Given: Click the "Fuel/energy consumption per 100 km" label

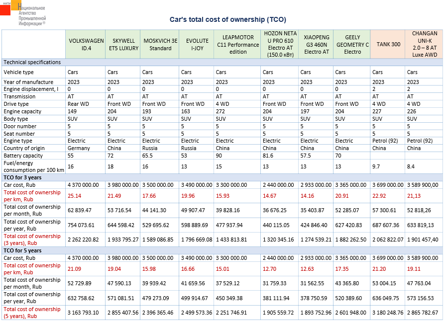Looking at the screenshot, I should pyautogui.click(x=34, y=166).
